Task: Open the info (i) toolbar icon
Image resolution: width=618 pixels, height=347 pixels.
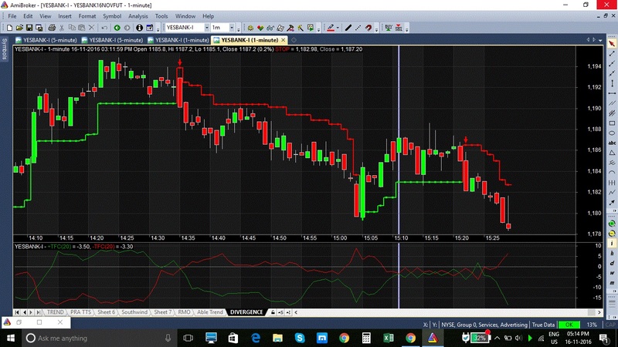Action: coord(139,28)
